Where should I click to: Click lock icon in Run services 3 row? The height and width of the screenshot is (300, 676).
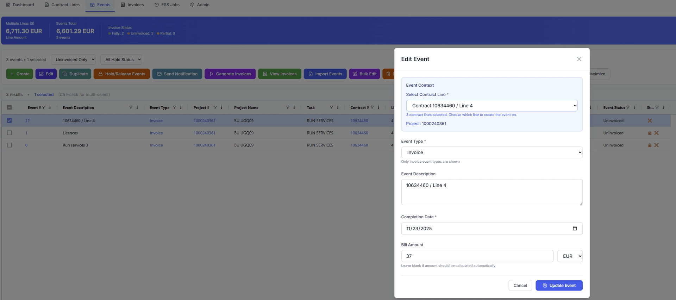[650, 145]
